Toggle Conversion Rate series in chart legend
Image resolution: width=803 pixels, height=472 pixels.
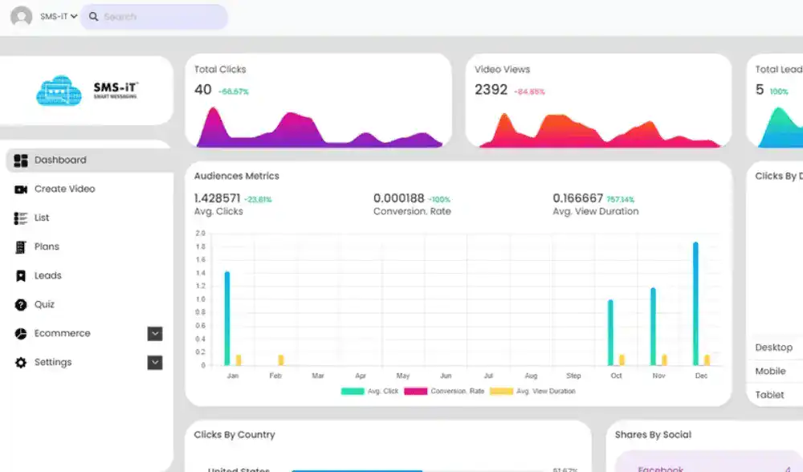[x=444, y=392]
